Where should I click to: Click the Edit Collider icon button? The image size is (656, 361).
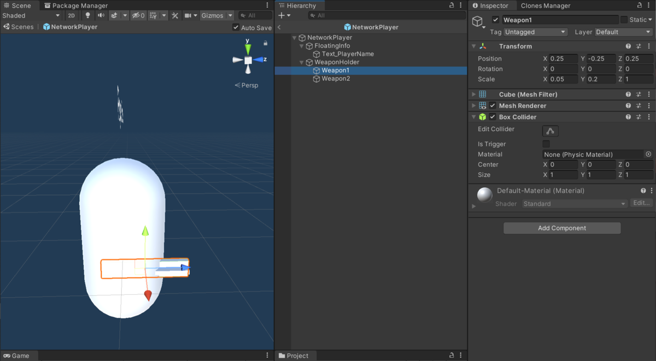point(550,131)
